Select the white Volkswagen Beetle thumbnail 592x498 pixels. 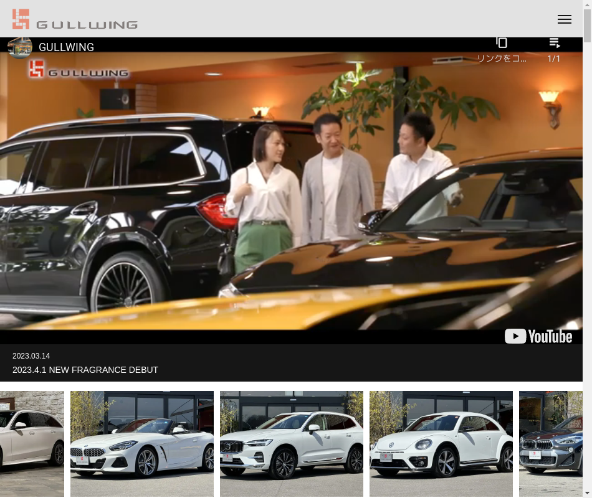click(441, 443)
